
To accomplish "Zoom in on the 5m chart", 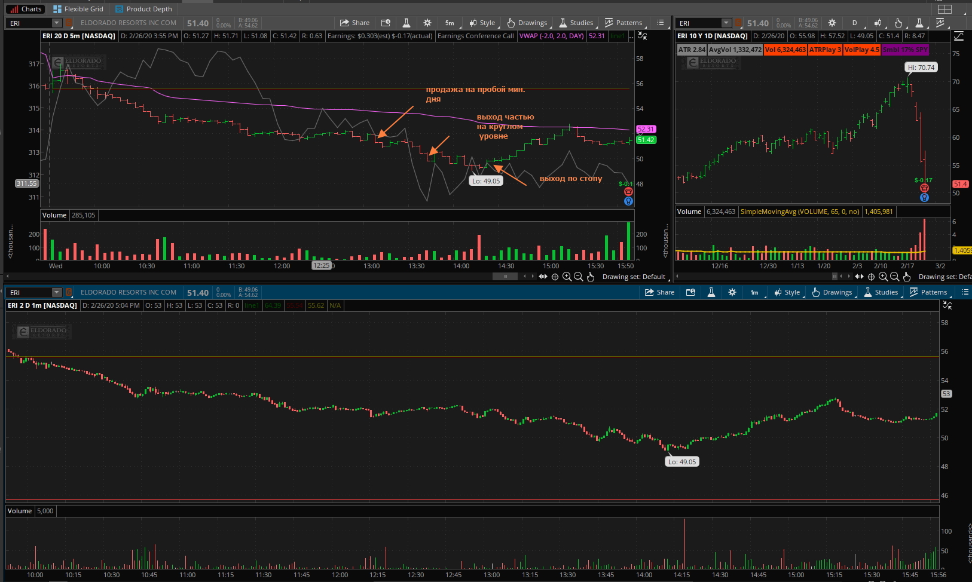I will [567, 277].
